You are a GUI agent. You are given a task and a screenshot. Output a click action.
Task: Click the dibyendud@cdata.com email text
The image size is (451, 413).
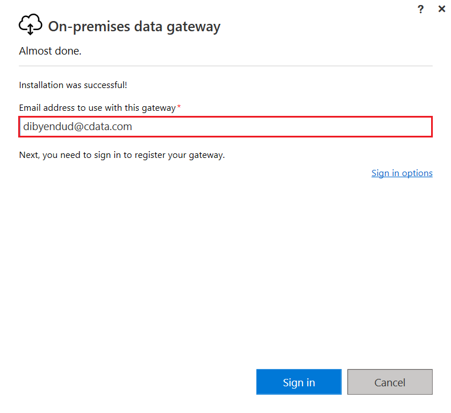(x=77, y=127)
